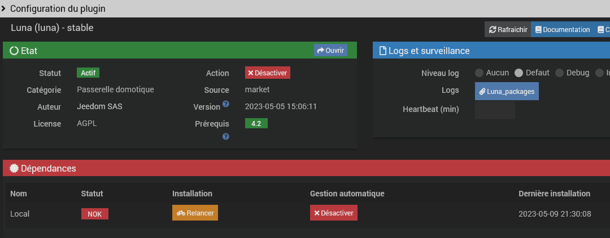Click the book icon in Documentation button

coord(538,30)
